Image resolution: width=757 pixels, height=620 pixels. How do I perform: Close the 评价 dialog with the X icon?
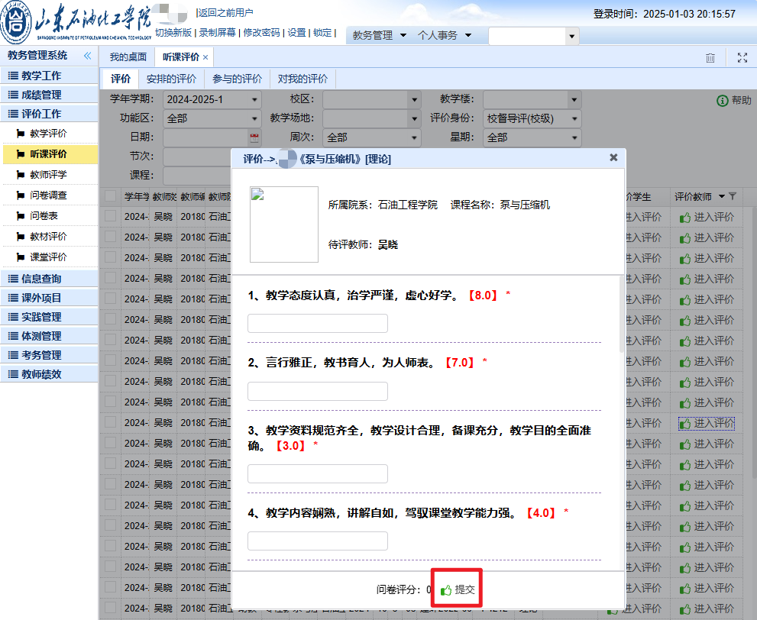(x=613, y=157)
